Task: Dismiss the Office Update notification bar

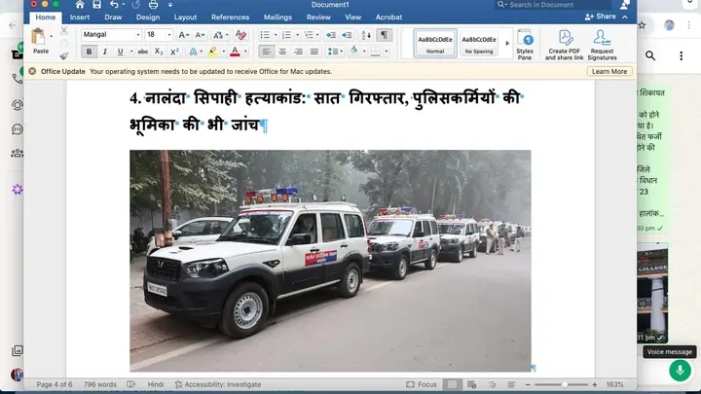Action: tap(32, 71)
